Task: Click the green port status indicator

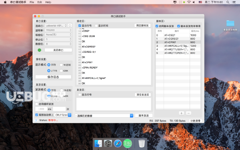Action: pyautogui.click(x=39, y=50)
